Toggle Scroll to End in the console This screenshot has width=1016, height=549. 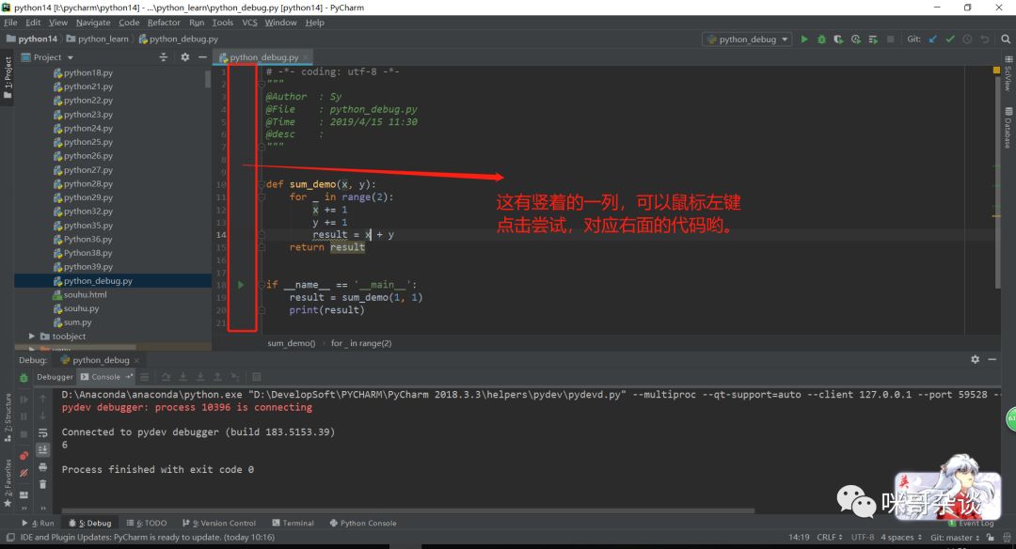coord(42,449)
